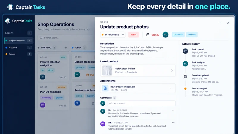Click the Sep 20 due date

pos(155,35)
